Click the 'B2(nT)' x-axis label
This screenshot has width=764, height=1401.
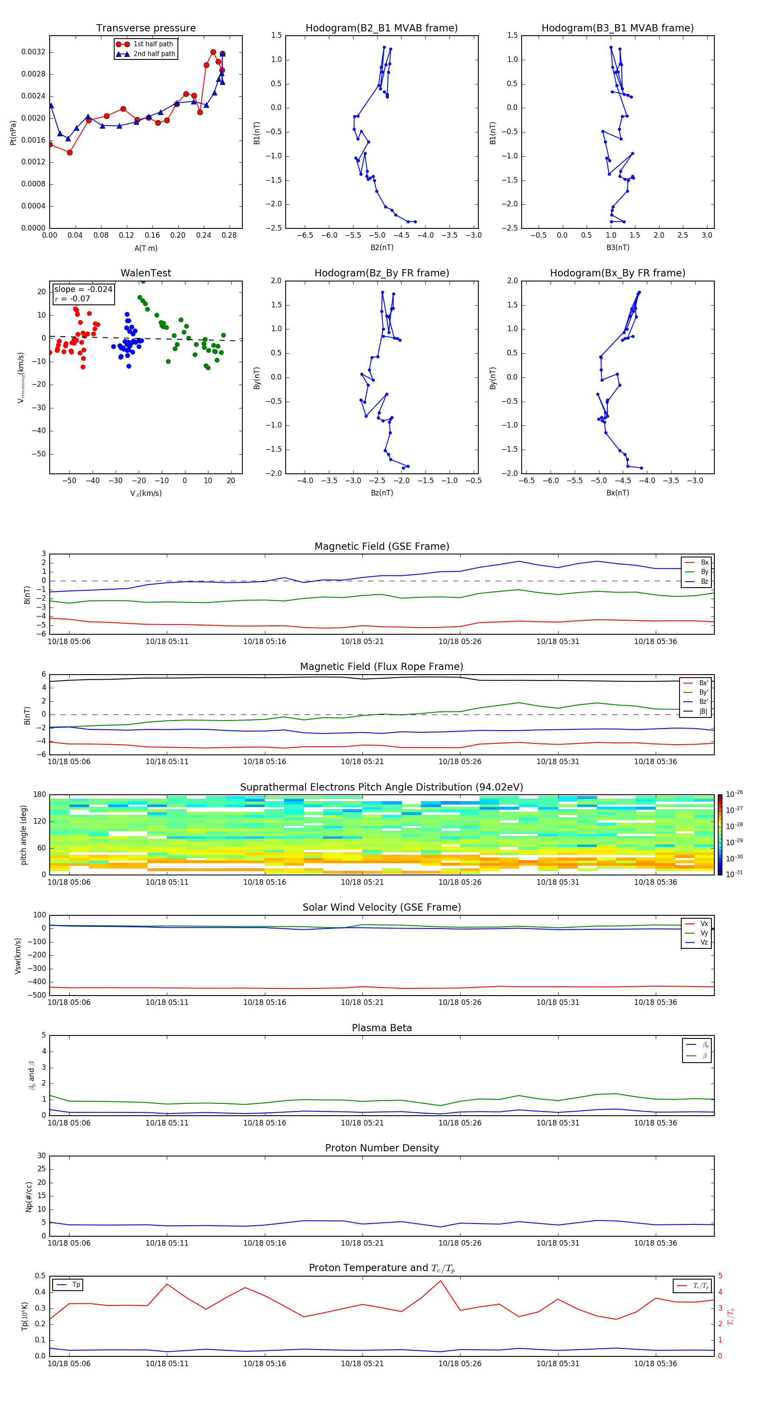click(x=382, y=248)
